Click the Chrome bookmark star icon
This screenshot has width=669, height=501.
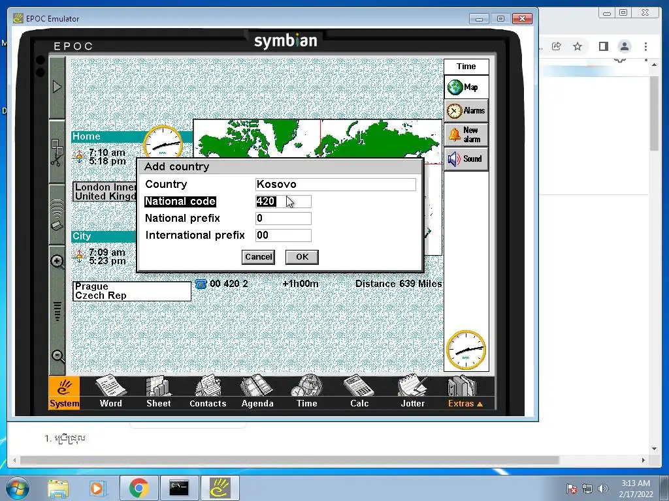[578, 46]
